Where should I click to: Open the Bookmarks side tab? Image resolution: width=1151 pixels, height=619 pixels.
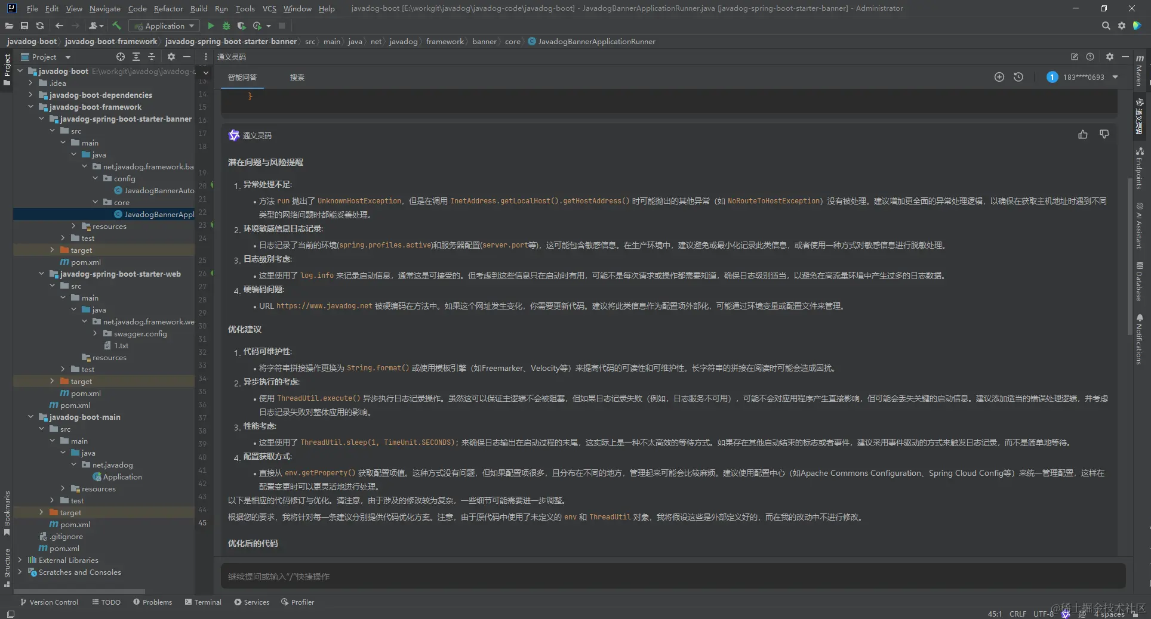[7, 513]
